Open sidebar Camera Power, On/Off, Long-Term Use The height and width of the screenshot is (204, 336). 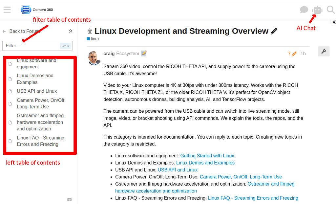(41, 103)
